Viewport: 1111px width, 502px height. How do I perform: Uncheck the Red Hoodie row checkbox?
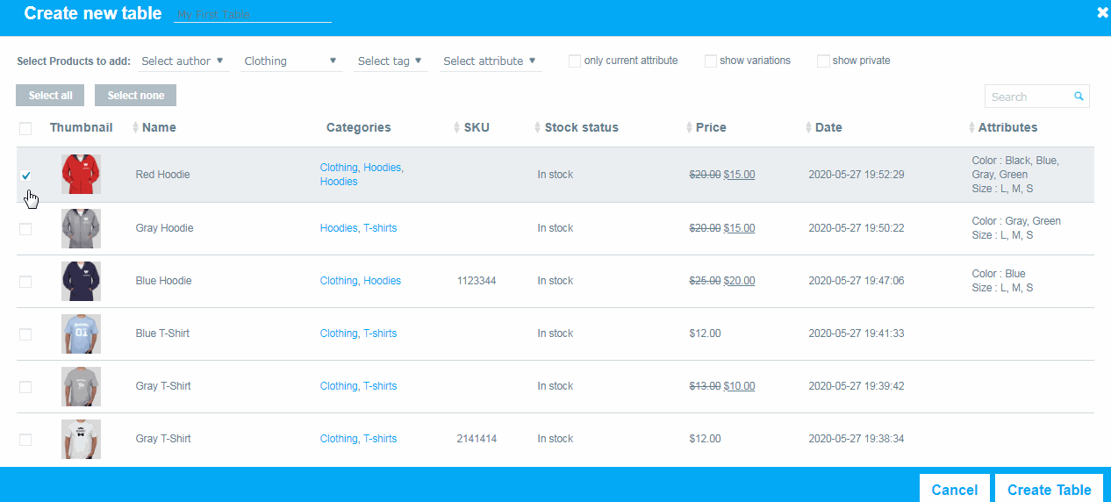25,176
